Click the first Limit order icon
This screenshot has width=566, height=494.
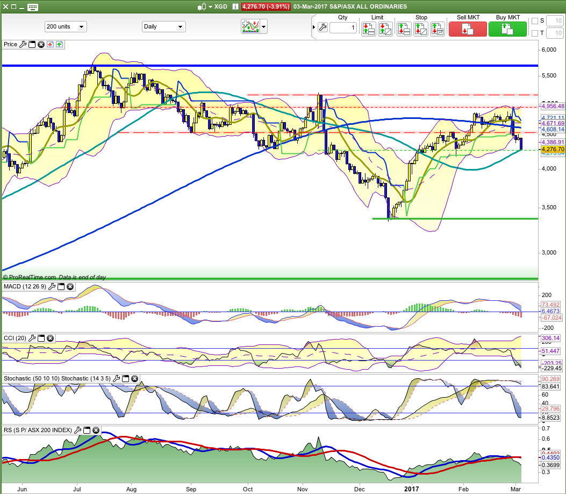click(x=369, y=29)
